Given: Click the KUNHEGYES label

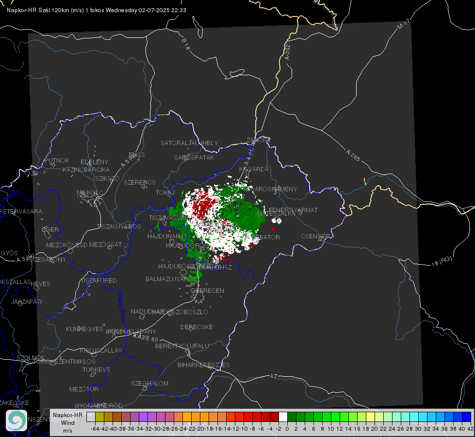Looking at the screenshot, I should tap(84, 329).
